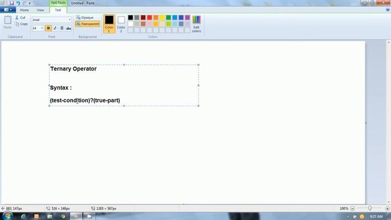This screenshot has width=391, height=220.
Task: Pick the indigo palette swatch
Action: (181, 18)
